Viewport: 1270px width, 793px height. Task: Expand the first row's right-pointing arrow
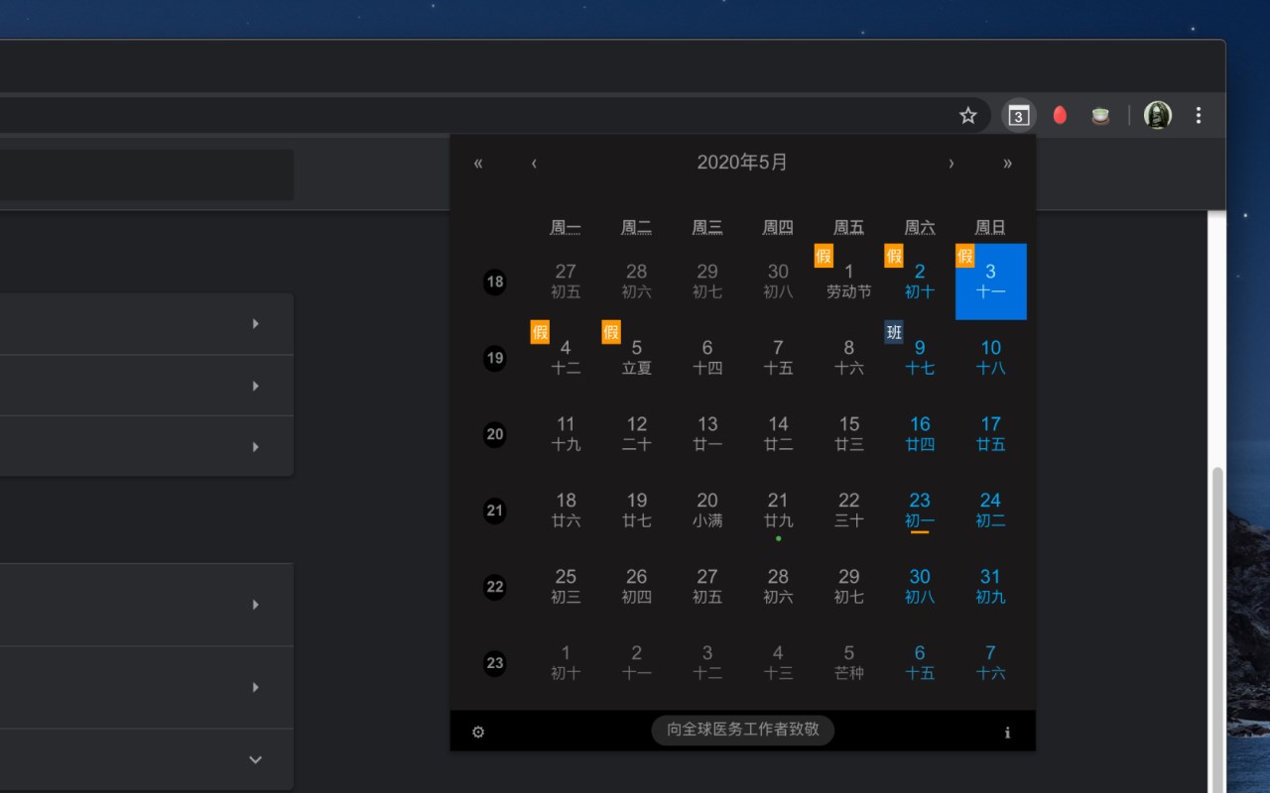click(255, 324)
